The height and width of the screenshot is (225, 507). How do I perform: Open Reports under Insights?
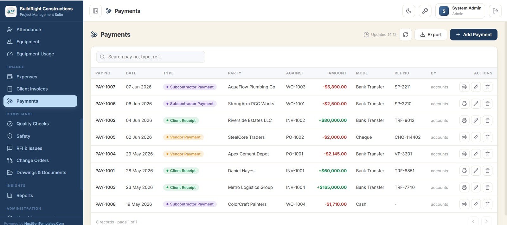(40, 196)
